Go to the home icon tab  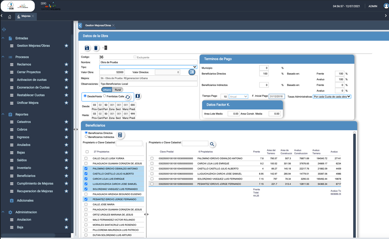coord(10,17)
